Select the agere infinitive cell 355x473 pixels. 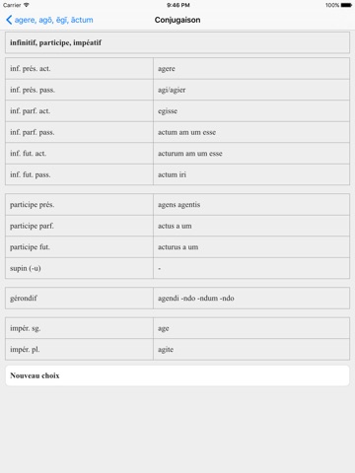pyautogui.click(x=251, y=69)
